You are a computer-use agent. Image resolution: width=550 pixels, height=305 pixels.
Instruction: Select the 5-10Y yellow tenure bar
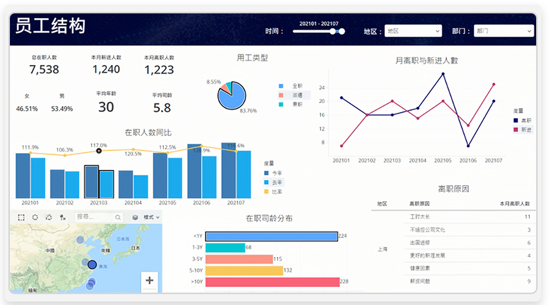[244, 270]
